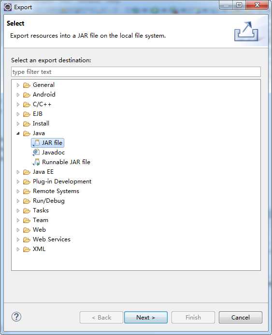Click the Next button
Screen dimensions: 272x335
(146, 318)
